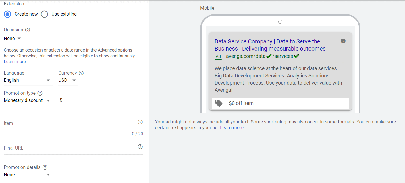Follow Learn more link under Occasion
The height and width of the screenshot is (183, 405).
point(15,62)
